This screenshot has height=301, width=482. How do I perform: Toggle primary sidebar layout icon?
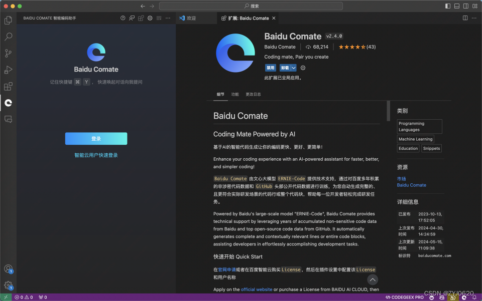coord(448,6)
